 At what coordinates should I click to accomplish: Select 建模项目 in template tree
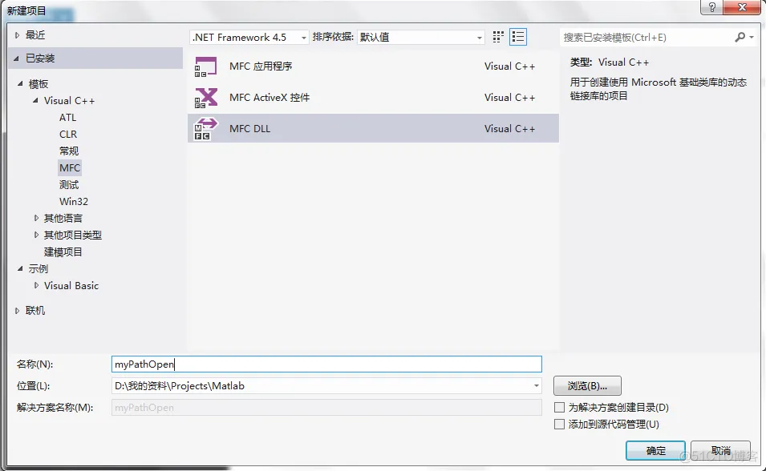63,252
